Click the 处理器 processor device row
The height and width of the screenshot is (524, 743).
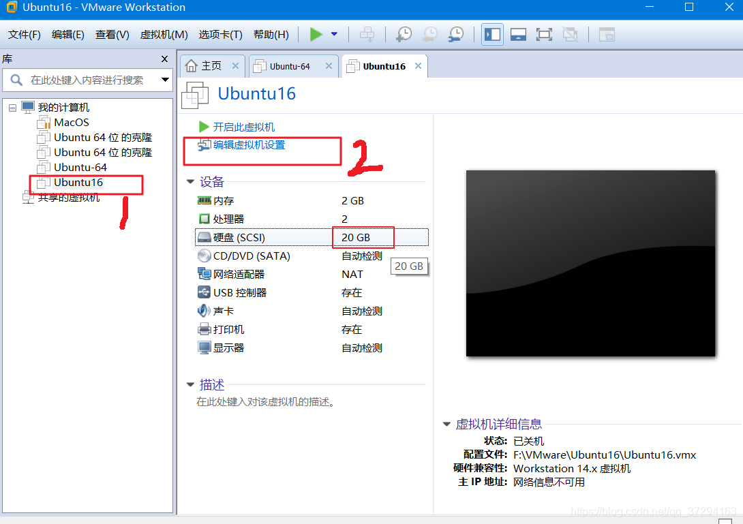click(x=312, y=219)
